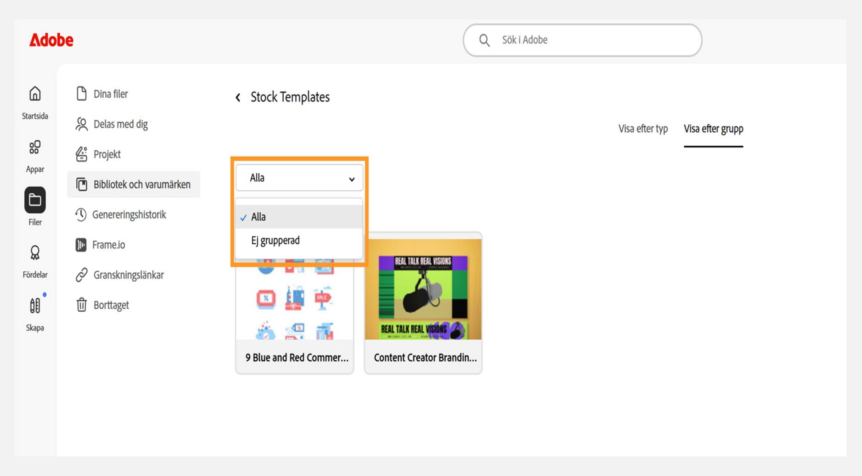Open Skapa create icon

click(35, 306)
